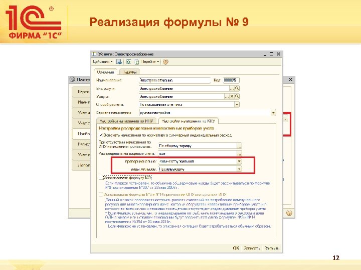Click the find-in-list toolbar icon after Действия
This screenshot has height=270, width=361.
(119, 62)
